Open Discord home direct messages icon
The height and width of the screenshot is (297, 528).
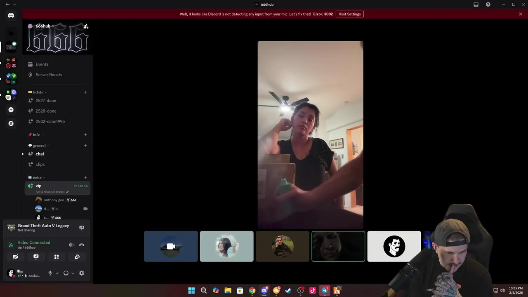(11, 15)
